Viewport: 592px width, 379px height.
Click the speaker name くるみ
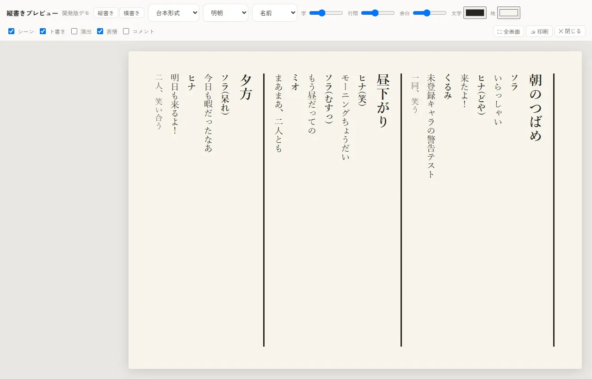(x=448, y=86)
